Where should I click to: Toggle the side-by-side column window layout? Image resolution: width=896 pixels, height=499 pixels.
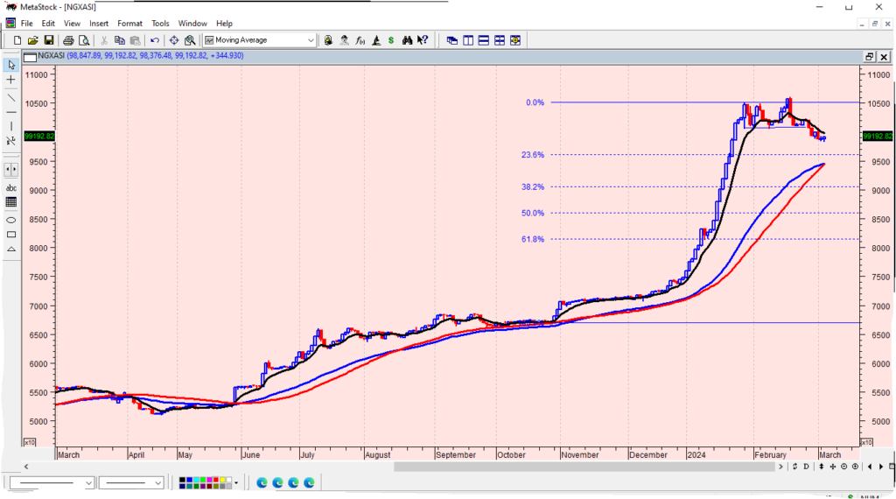coord(467,40)
